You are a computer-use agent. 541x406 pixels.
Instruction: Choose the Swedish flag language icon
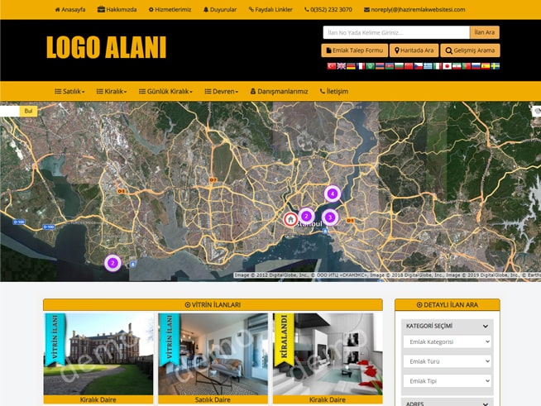click(x=496, y=66)
